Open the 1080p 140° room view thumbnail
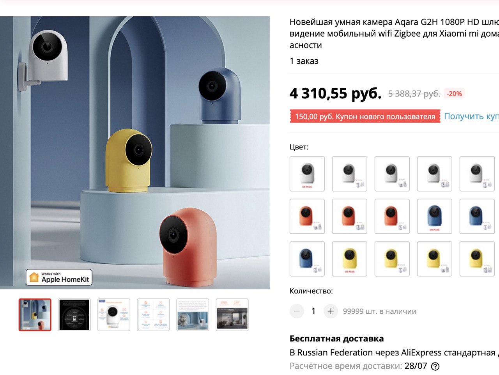Viewport: 499px width, 375px height. [x=232, y=315]
